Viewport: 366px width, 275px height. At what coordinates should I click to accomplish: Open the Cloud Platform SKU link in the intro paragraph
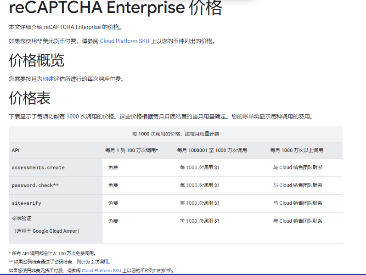click(x=124, y=41)
